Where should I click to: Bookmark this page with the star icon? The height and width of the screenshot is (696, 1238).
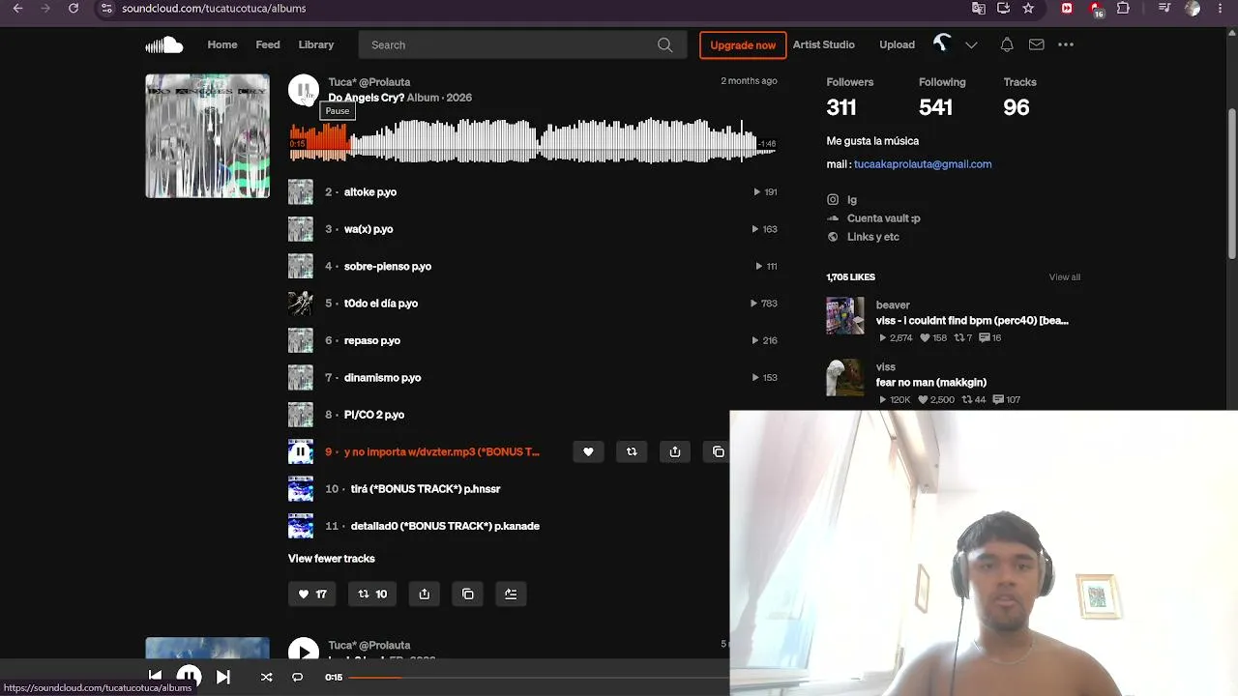pyautogui.click(x=1028, y=8)
